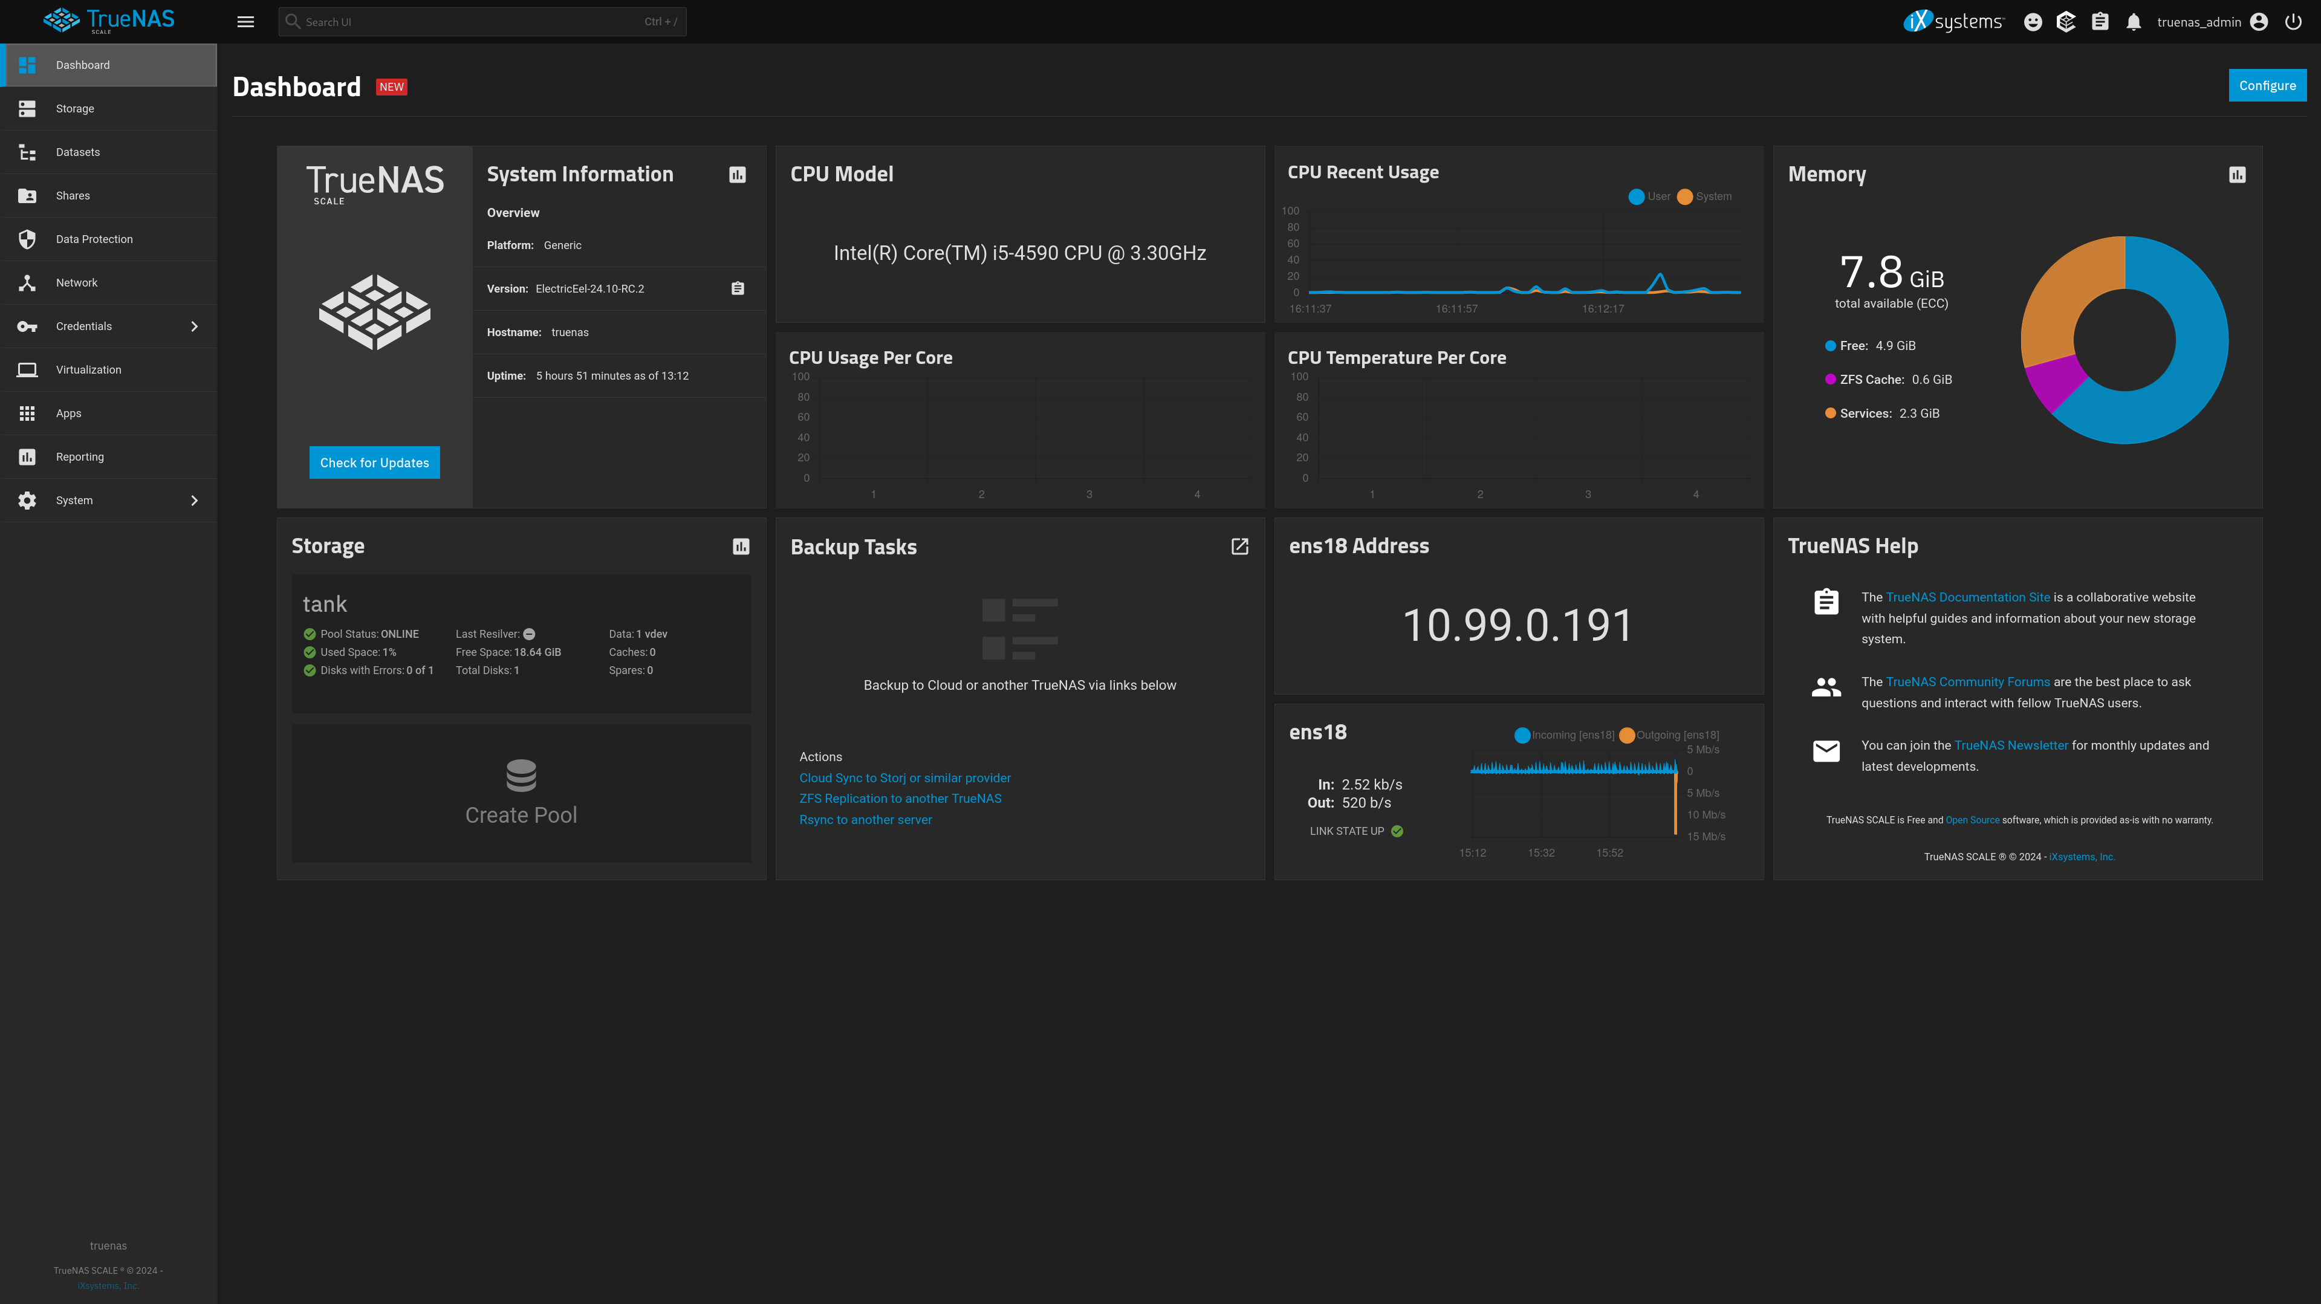Open the feedback smiley icon
This screenshot has width=2321, height=1304.
[2033, 22]
